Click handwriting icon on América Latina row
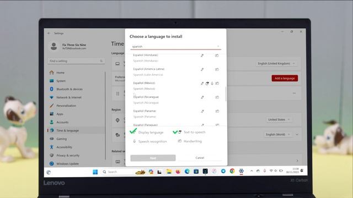Screen dimensions: 353x198 tap(217, 69)
